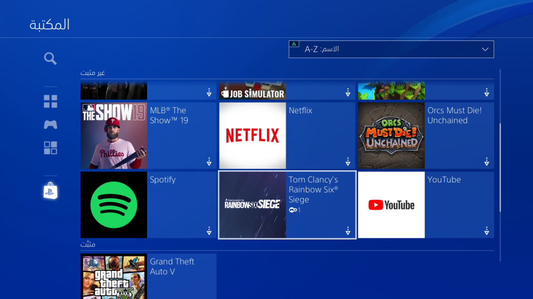This screenshot has width=533, height=299.
Task: Open the PlayStation Store bag icon
Action: [50, 190]
